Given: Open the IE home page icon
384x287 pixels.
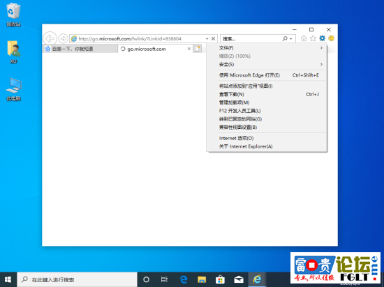Looking at the screenshot, I should (304, 38).
